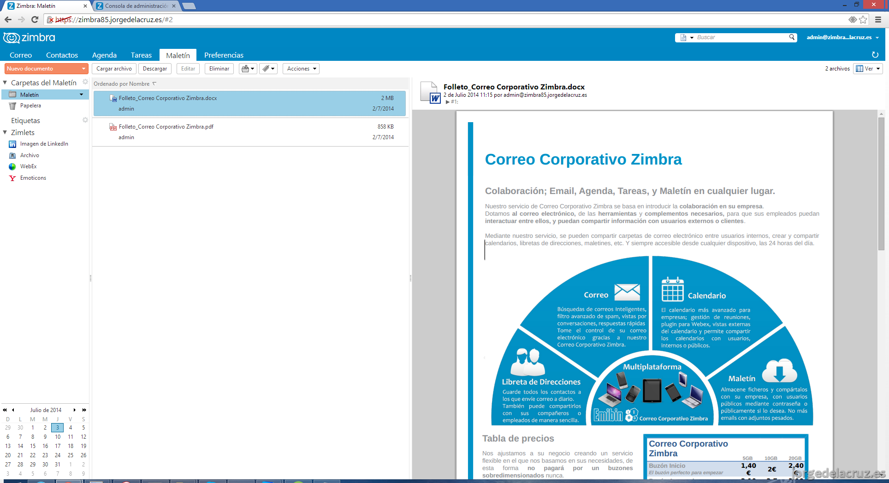Viewport: 889px width, 483px height.
Task: Close the Zimbra: Maletín browser tab
Action: [x=85, y=6]
